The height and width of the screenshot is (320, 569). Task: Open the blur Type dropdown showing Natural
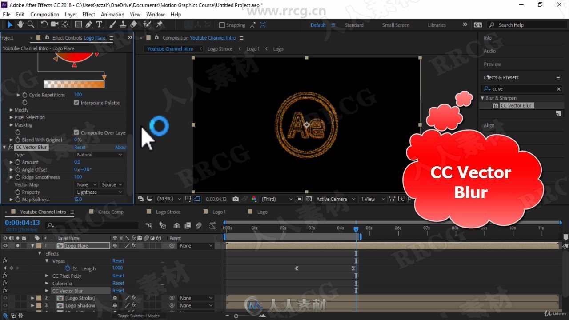99,155
